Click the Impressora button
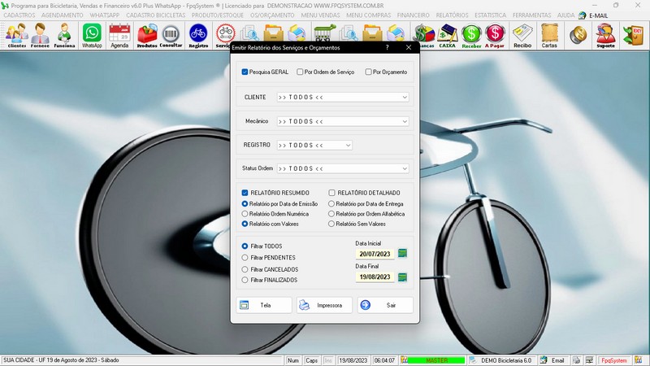Image resolution: width=650 pixels, height=366 pixels. point(324,305)
